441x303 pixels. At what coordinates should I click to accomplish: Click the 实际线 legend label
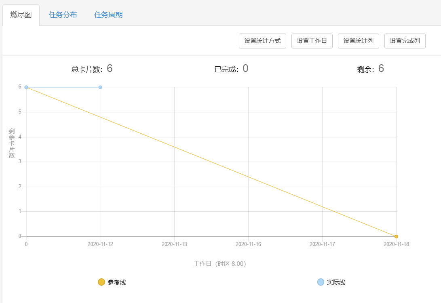pos(336,282)
